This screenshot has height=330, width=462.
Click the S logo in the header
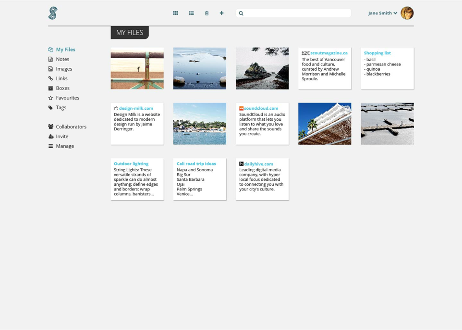click(x=53, y=13)
